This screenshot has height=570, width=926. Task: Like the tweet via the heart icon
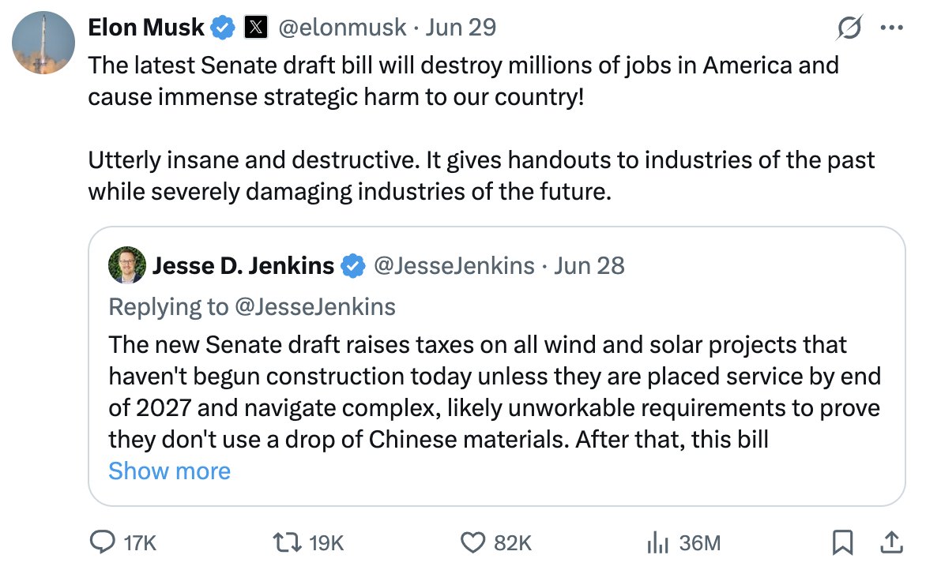coord(472,542)
